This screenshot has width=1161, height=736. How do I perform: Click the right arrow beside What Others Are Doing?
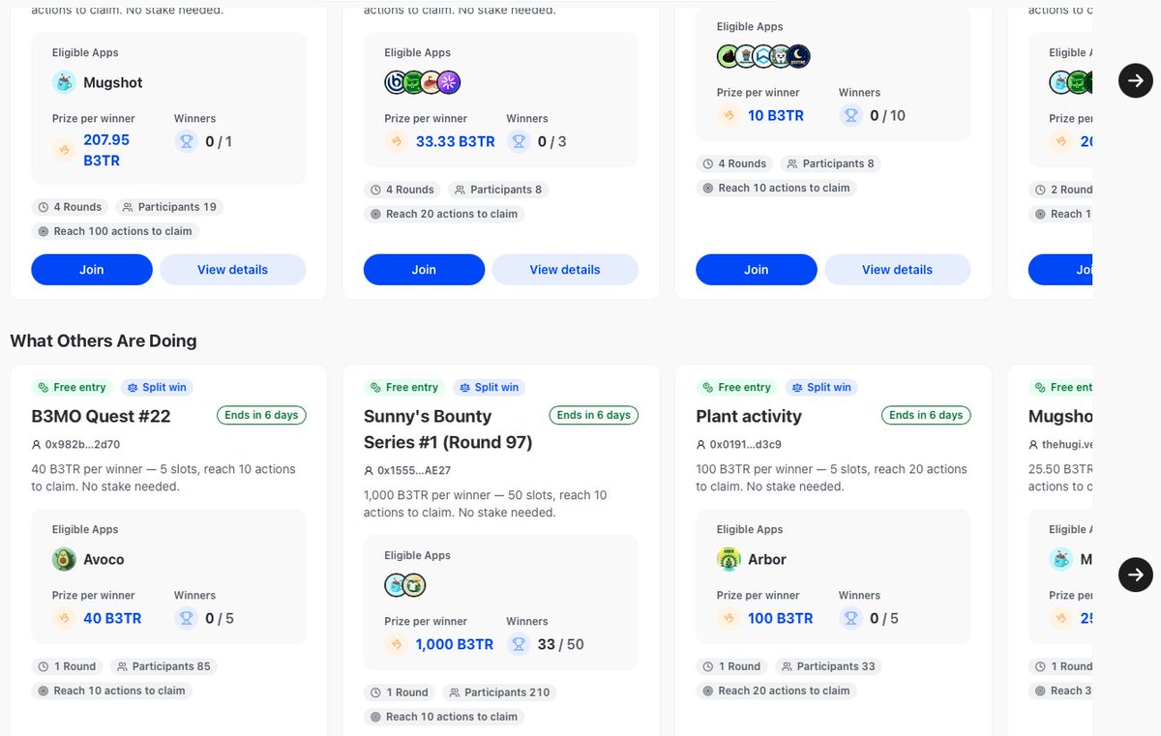[x=1136, y=574]
